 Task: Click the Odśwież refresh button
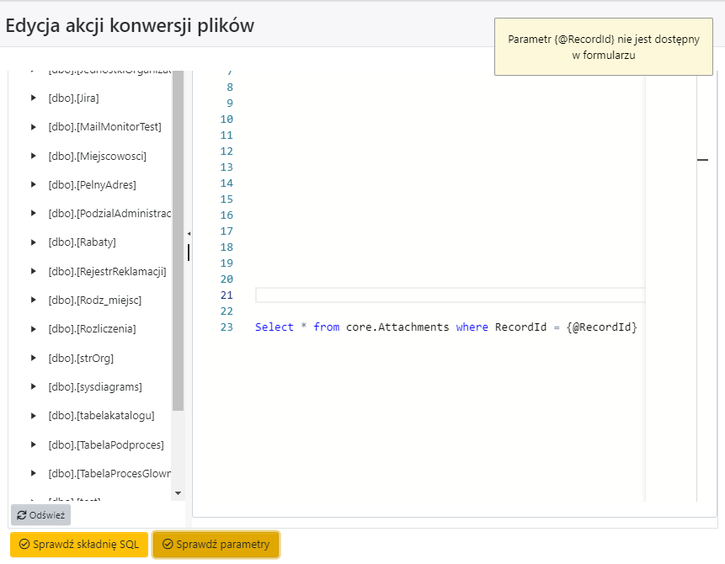(x=40, y=515)
